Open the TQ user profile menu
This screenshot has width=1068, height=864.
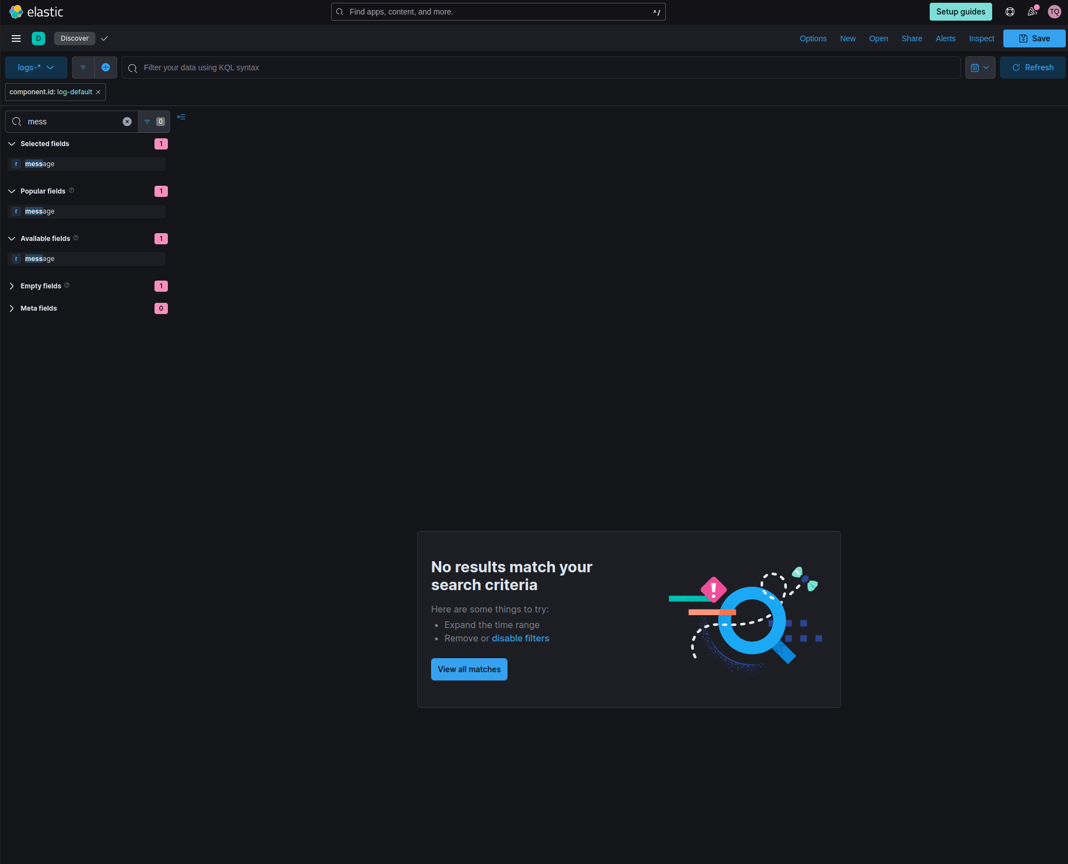[1054, 12]
